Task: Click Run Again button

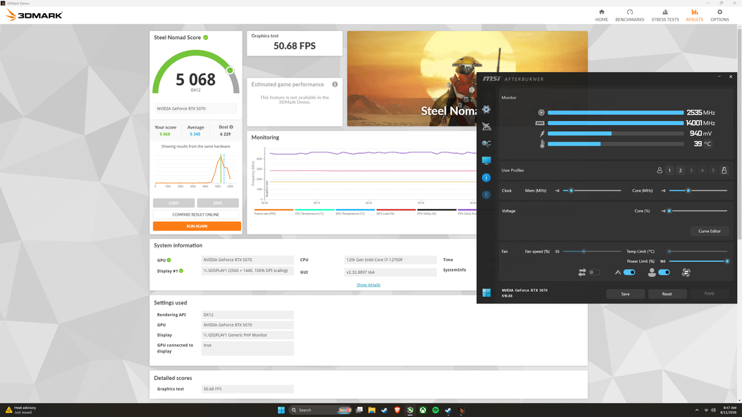Action: tap(197, 226)
